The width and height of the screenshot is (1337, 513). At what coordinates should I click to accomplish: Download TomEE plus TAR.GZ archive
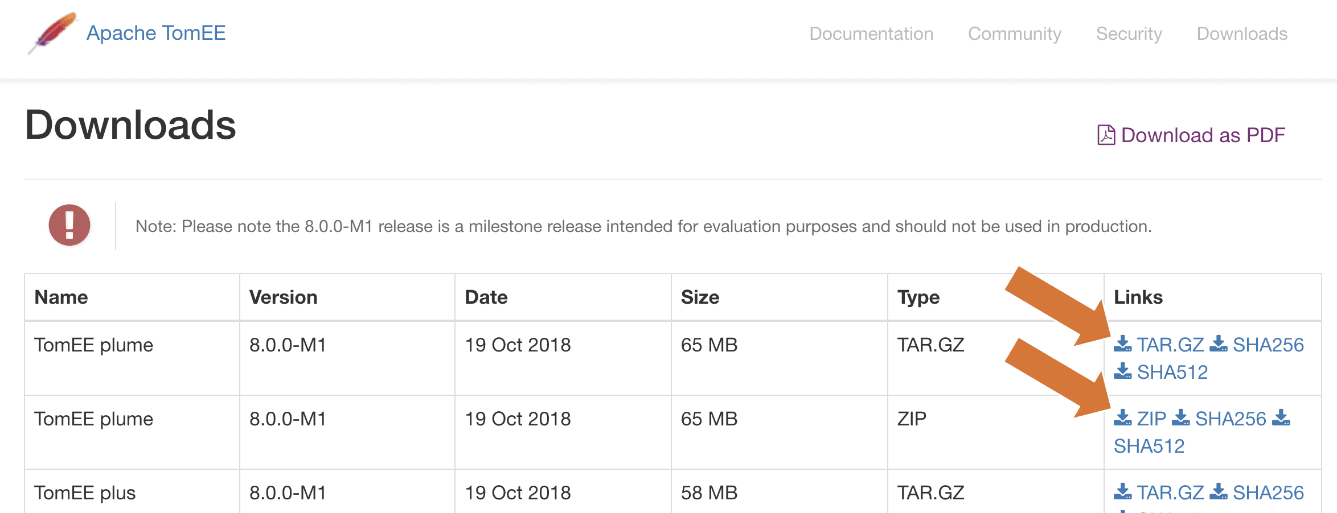1170,493
